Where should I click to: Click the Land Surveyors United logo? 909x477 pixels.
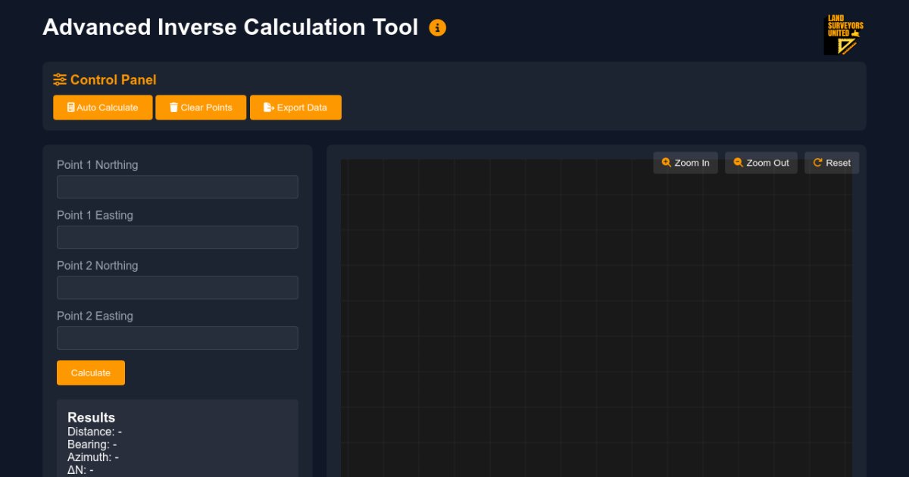click(x=844, y=35)
